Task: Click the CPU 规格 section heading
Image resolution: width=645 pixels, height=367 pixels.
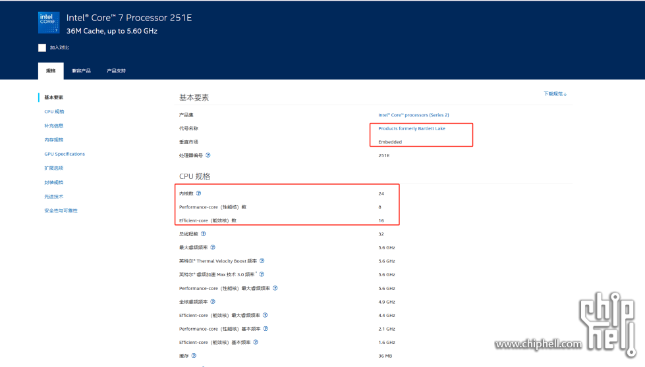Action: [194, 176]
